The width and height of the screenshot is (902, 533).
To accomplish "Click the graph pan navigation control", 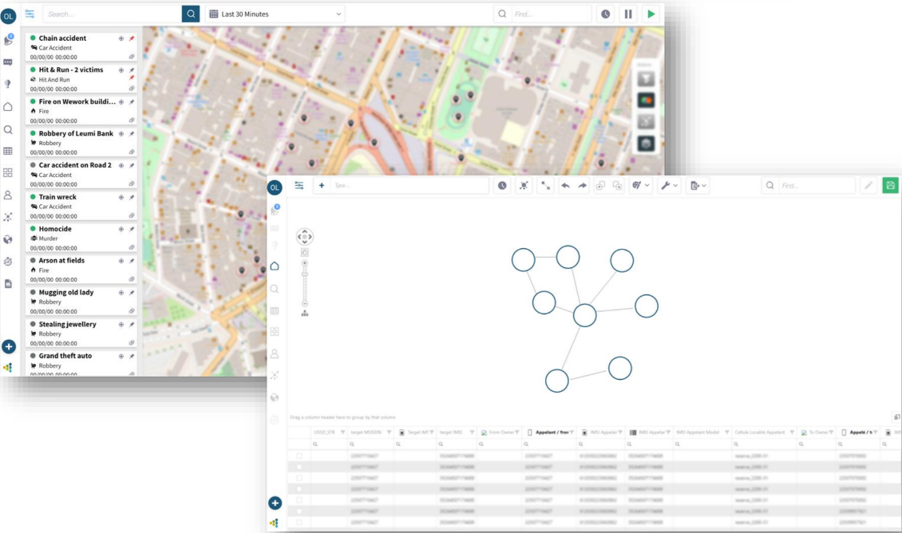I will click(x=305, y=236).
